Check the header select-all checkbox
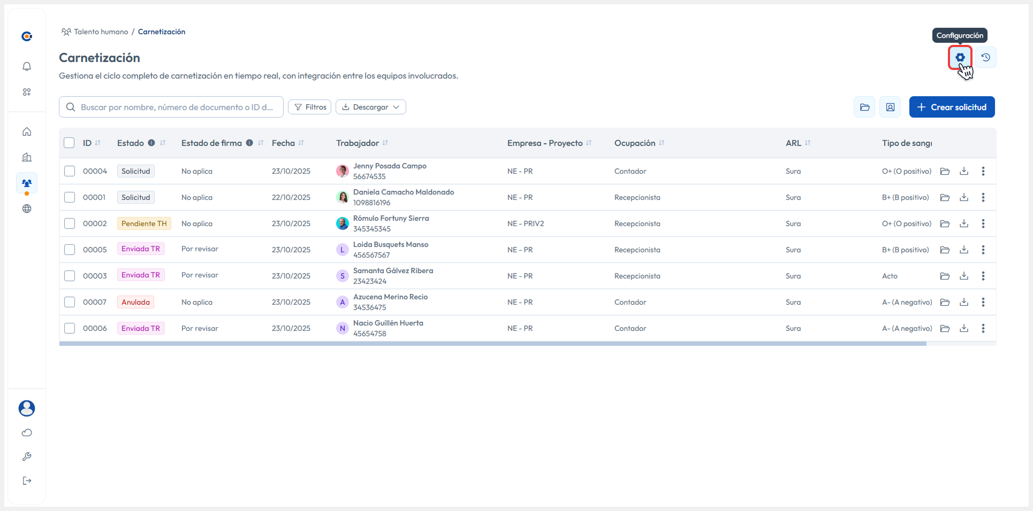Image resolution: width=1033 pixels, height=511 pixels. coord(70,143)
